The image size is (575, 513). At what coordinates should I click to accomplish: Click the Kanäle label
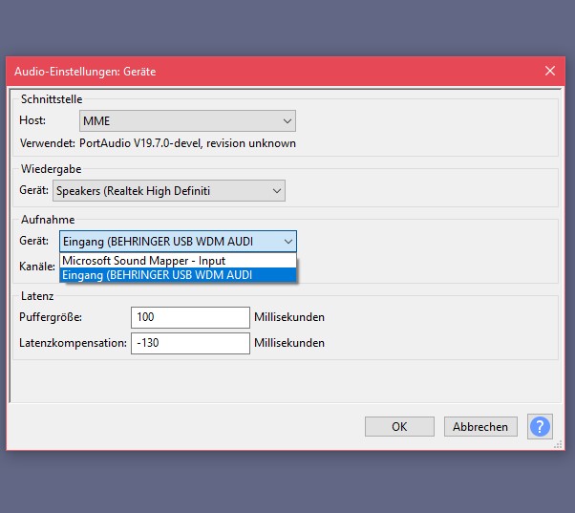point(37,267)
